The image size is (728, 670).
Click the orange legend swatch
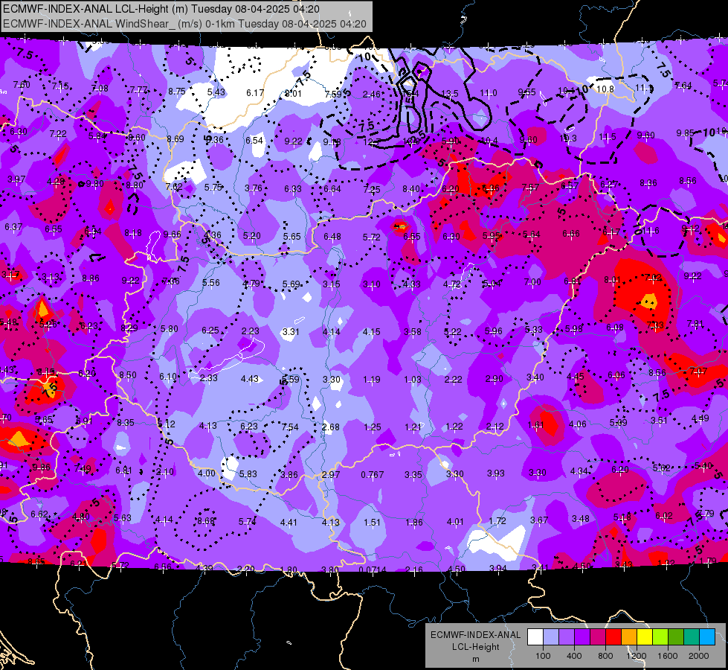point(629,637)
